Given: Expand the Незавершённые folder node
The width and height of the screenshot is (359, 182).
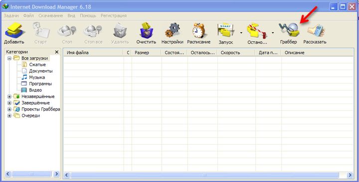Looking at the screenshot, I should pyautogui.click(x=9, y=96).
